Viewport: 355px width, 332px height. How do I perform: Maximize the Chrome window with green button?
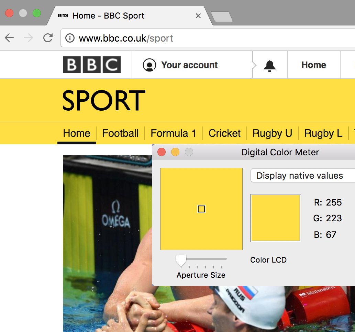pos(37,13)
